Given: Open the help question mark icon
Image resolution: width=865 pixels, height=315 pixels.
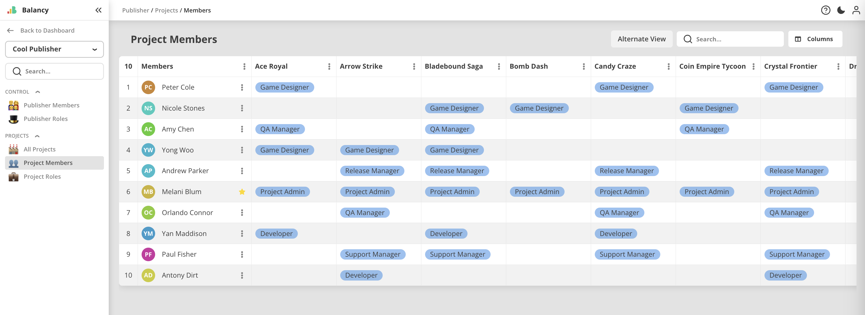Looking at the screenshot, I should point(825,10).
